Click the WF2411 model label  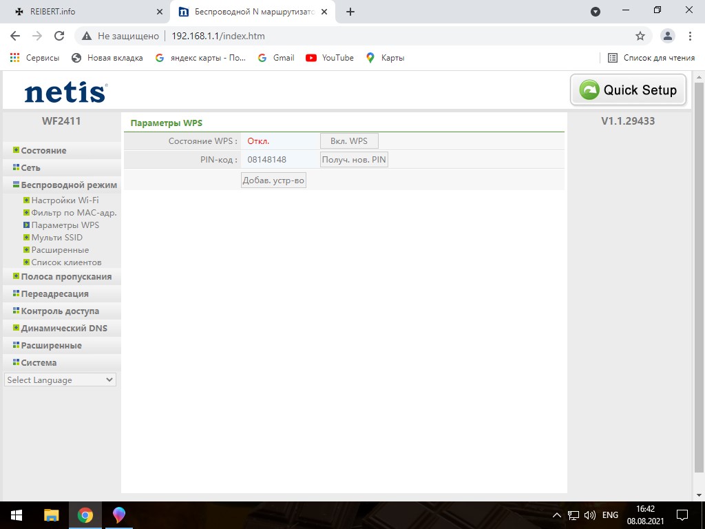pos(61,121)
